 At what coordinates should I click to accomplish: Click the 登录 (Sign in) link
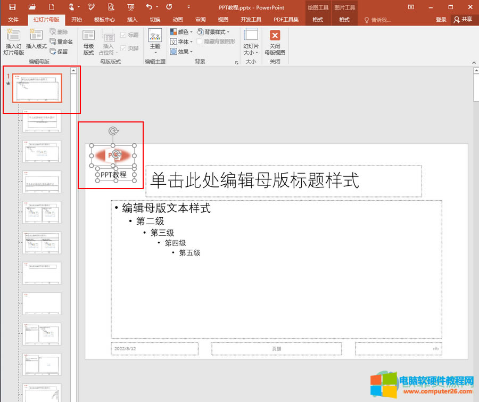tap(441, 19)
